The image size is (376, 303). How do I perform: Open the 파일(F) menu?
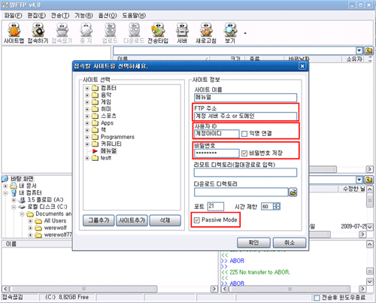(x=14, y=16)
